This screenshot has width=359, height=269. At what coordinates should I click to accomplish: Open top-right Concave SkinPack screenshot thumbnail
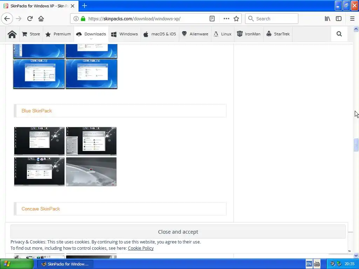pyautogui.click(x=91, y=141)
